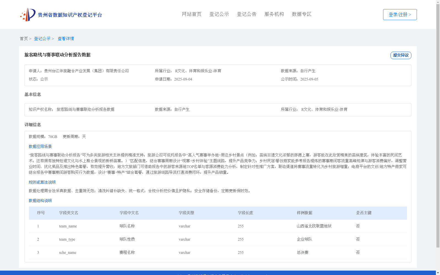This screenshot has width=440, height=275.
Task: Click 字段中文名 column header
Action: click(x=129, y=213)
